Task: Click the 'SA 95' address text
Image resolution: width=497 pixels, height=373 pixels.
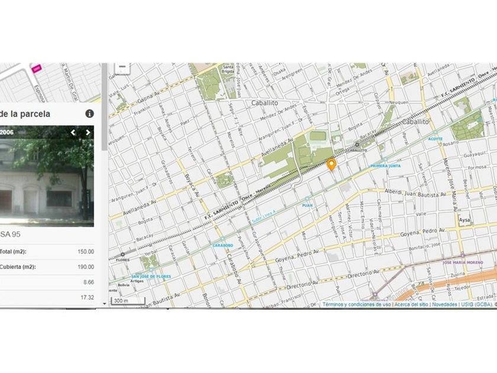Action: tap(10, 234)
